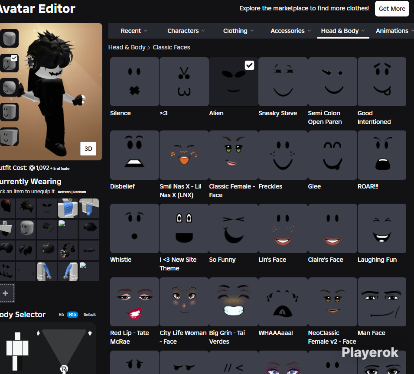Pick the ROAR!!! face

(382, 155)
